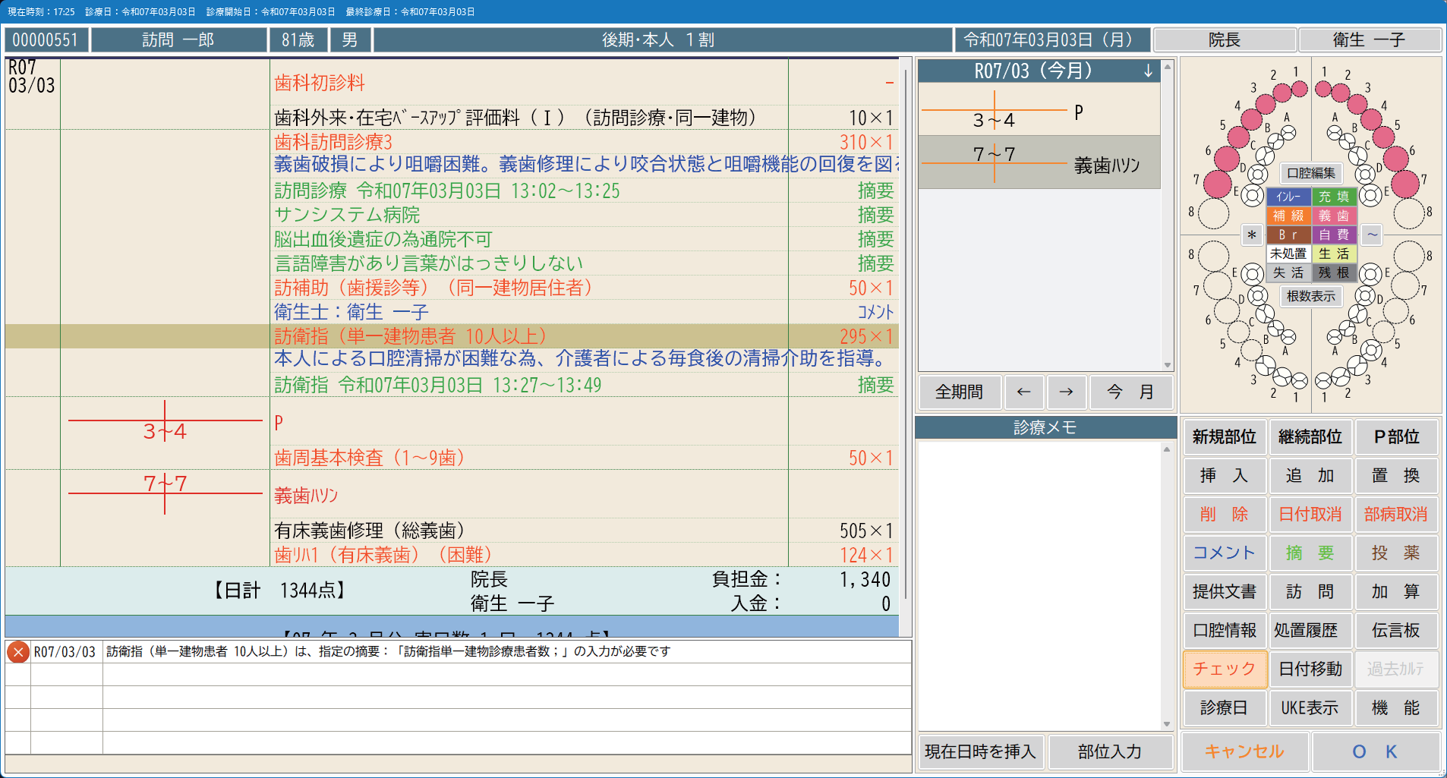1447x778 pixels.
Task: Open the 口腔編集 oral editing panel
Action: (1311, 173)
